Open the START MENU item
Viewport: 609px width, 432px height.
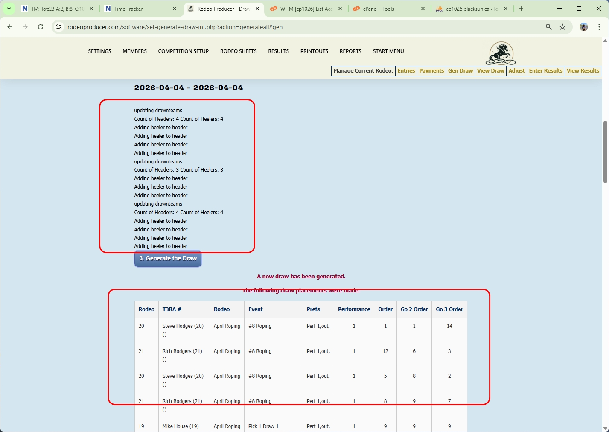[388, 51]
